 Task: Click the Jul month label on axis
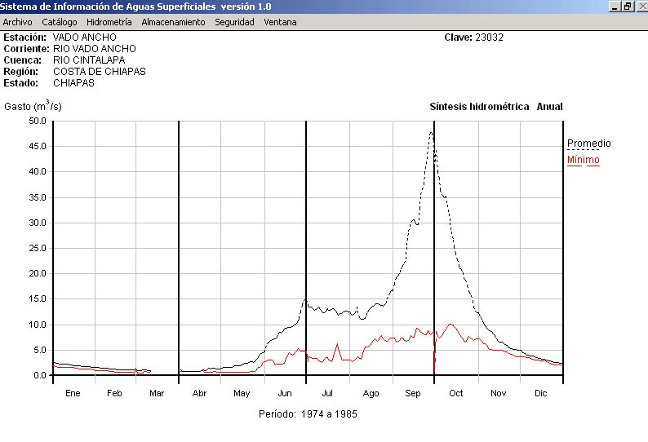(x=327, y=393)
